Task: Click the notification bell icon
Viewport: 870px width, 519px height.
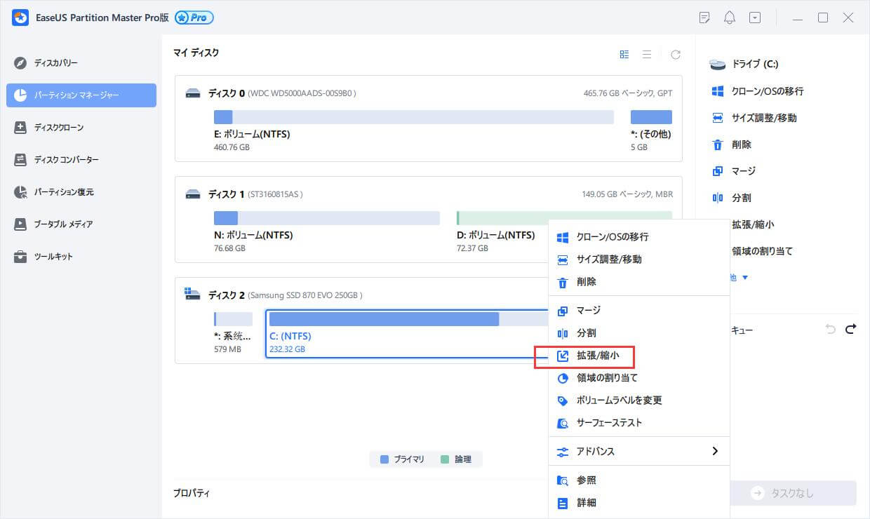Action: coord(730,18)
